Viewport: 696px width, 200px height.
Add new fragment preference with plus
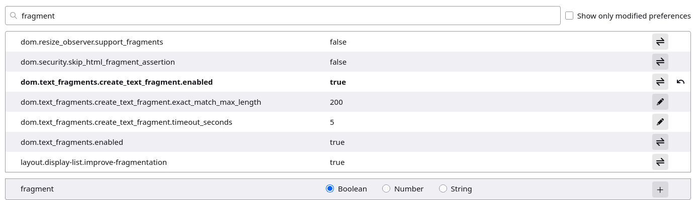coord(660,189)
